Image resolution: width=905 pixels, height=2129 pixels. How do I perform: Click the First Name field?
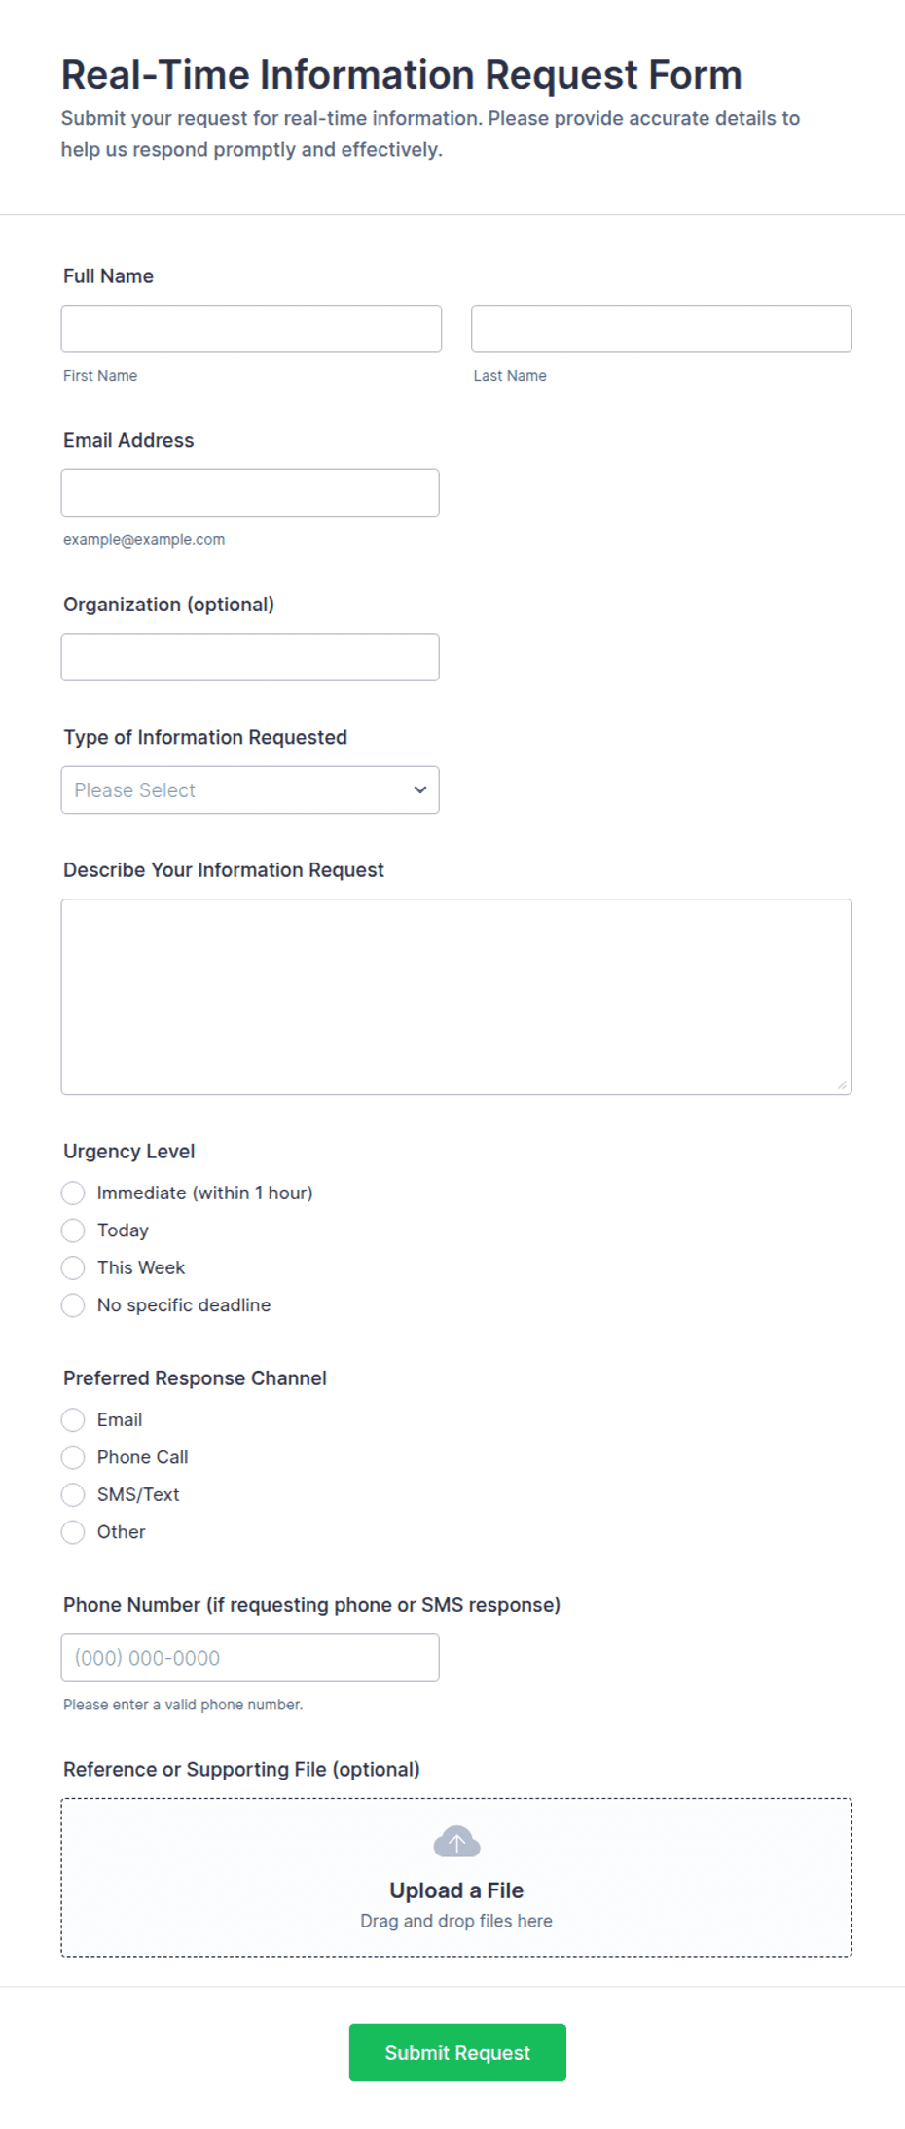click(x=251, y=328)
